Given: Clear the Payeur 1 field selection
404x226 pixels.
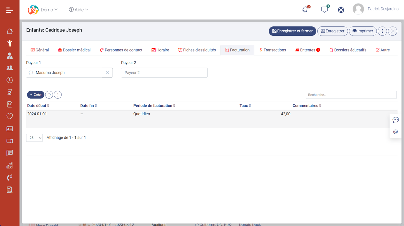Looking at the screenshot, I should point(107,73).
